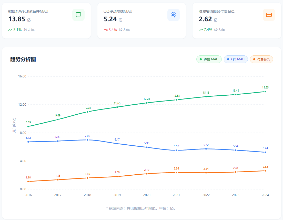
Task: Click the green chat bubble icon
Action: (78, 15)
